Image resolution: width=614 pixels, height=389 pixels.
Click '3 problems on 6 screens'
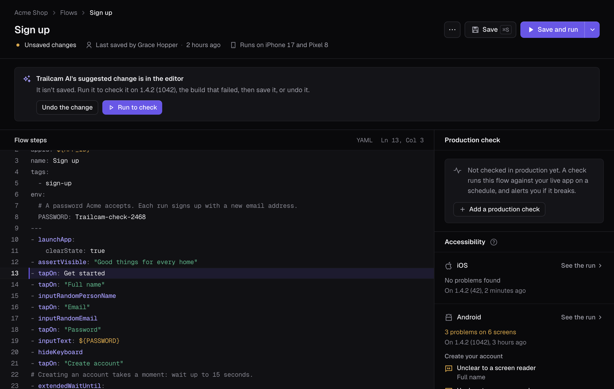(480, 332)
